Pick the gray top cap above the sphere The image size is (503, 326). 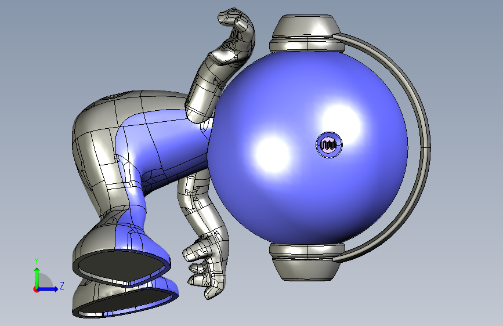pyautogui.click(x=306, y=34)
